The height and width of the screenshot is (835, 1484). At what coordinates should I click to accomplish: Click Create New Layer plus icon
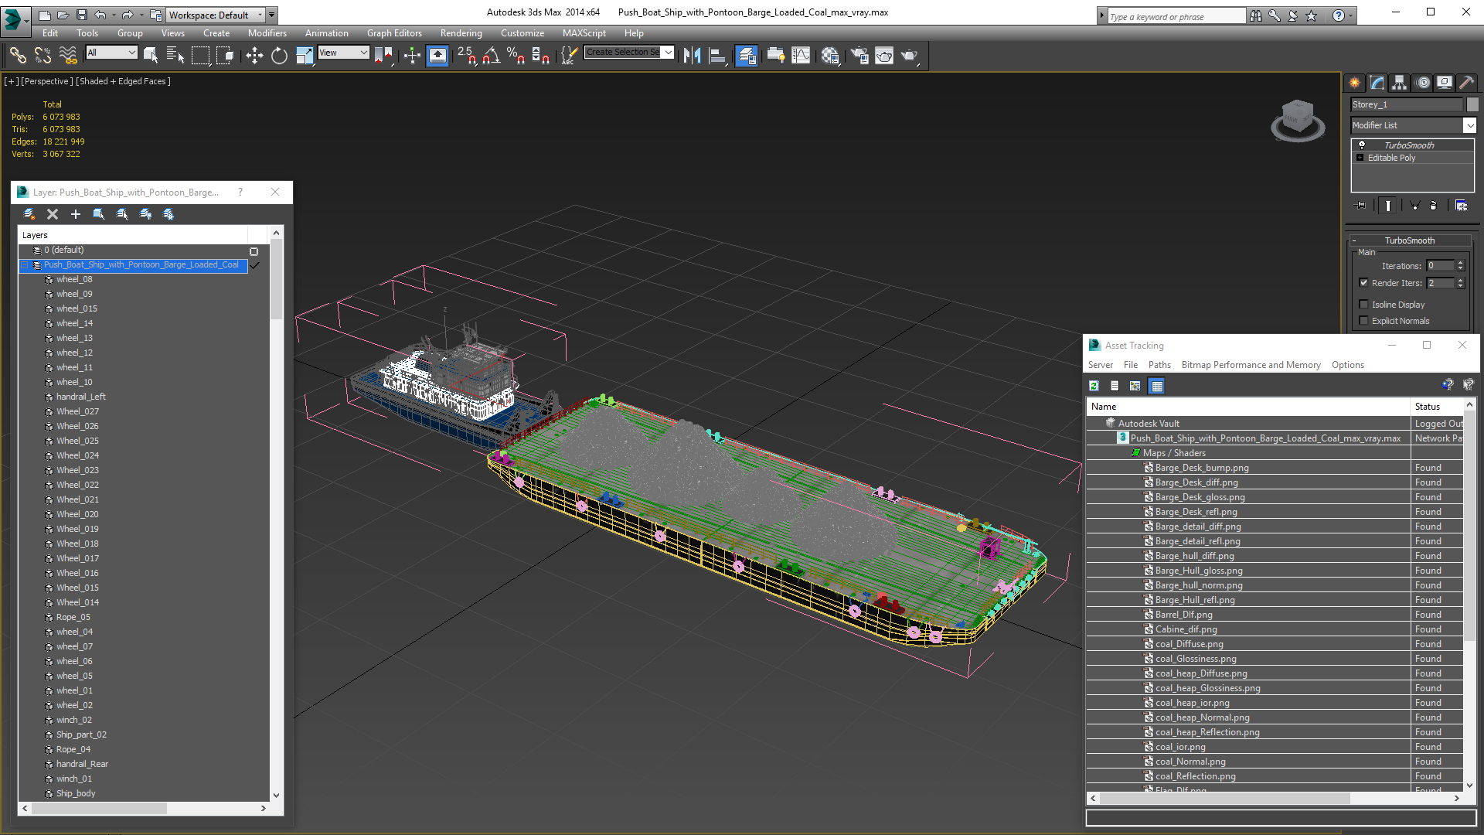[x=76, y=214]
